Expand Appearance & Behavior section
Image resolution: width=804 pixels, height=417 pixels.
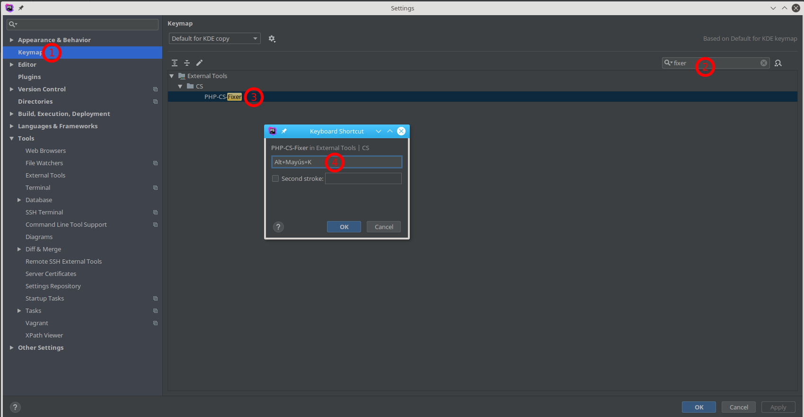(x=12, y=40)
